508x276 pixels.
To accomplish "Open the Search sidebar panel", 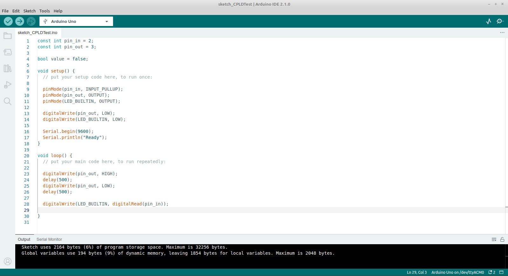I will pyautogui.click(x=8, y=101).
